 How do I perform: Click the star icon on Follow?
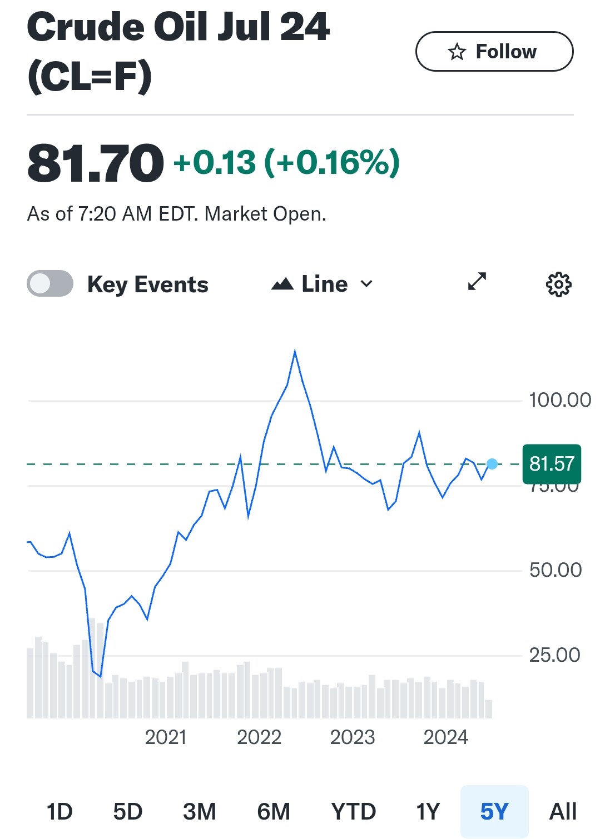click(457, 52)
